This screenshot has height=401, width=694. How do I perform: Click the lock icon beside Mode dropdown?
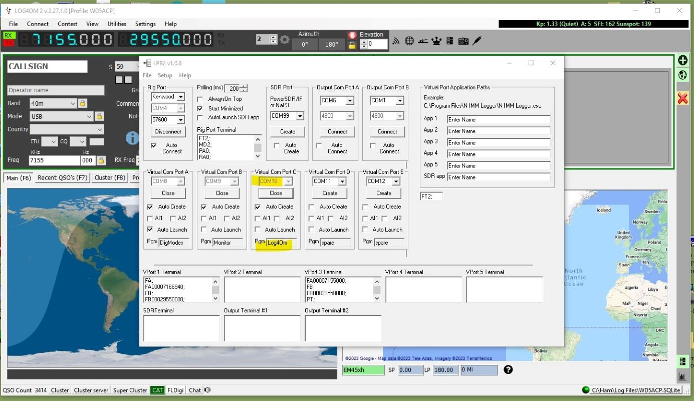point(99,116)
